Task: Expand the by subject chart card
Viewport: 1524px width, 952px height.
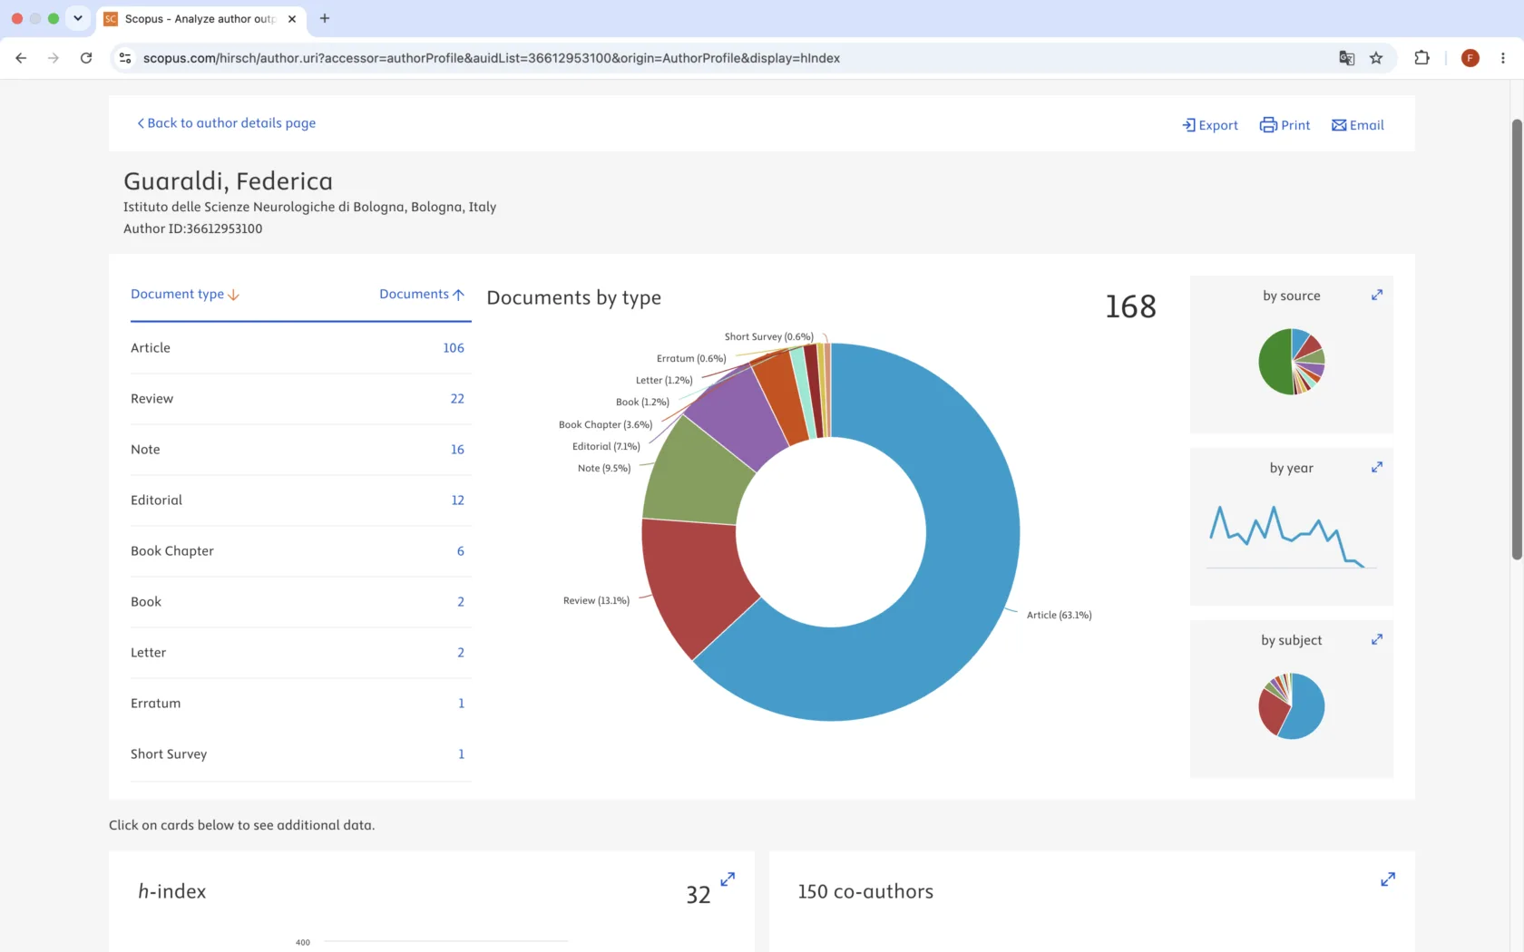Action: click(1376, 639)
